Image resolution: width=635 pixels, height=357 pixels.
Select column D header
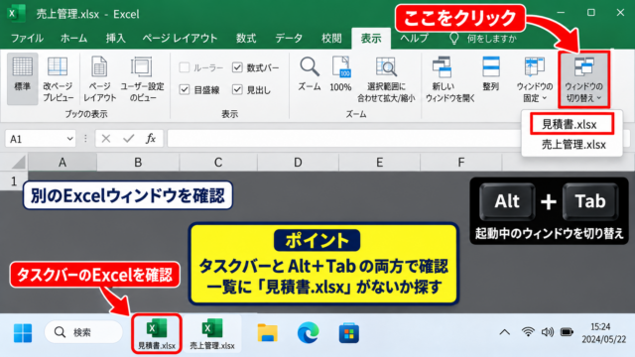(x=298, y=163)
